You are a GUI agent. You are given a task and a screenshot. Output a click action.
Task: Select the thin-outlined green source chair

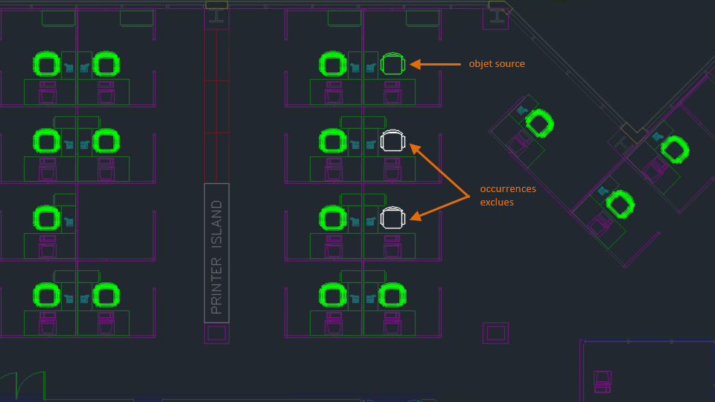pos(393,64)
